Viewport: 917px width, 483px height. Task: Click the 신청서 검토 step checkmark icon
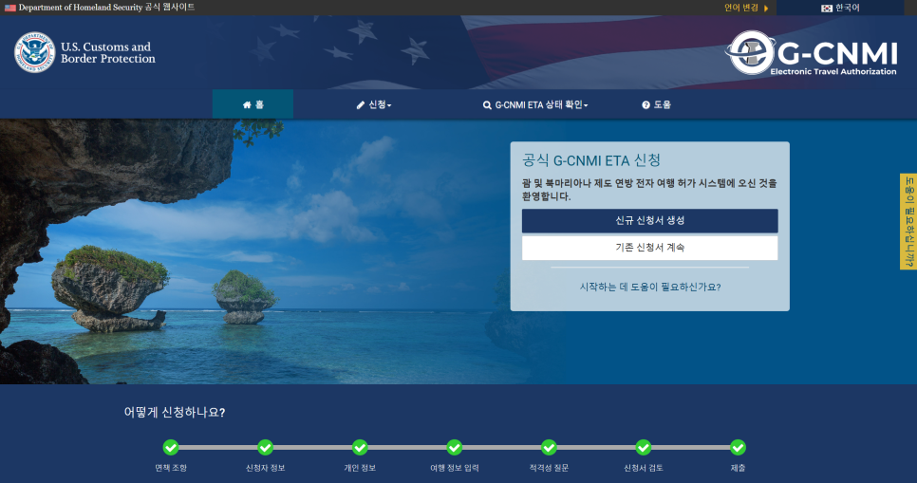click(x=643, y=447)
